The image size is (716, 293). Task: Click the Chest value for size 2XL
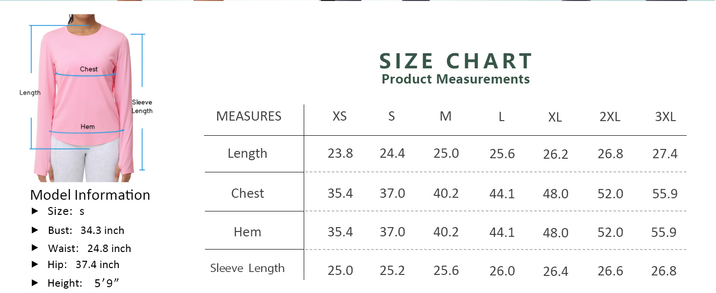click(610, 193)
